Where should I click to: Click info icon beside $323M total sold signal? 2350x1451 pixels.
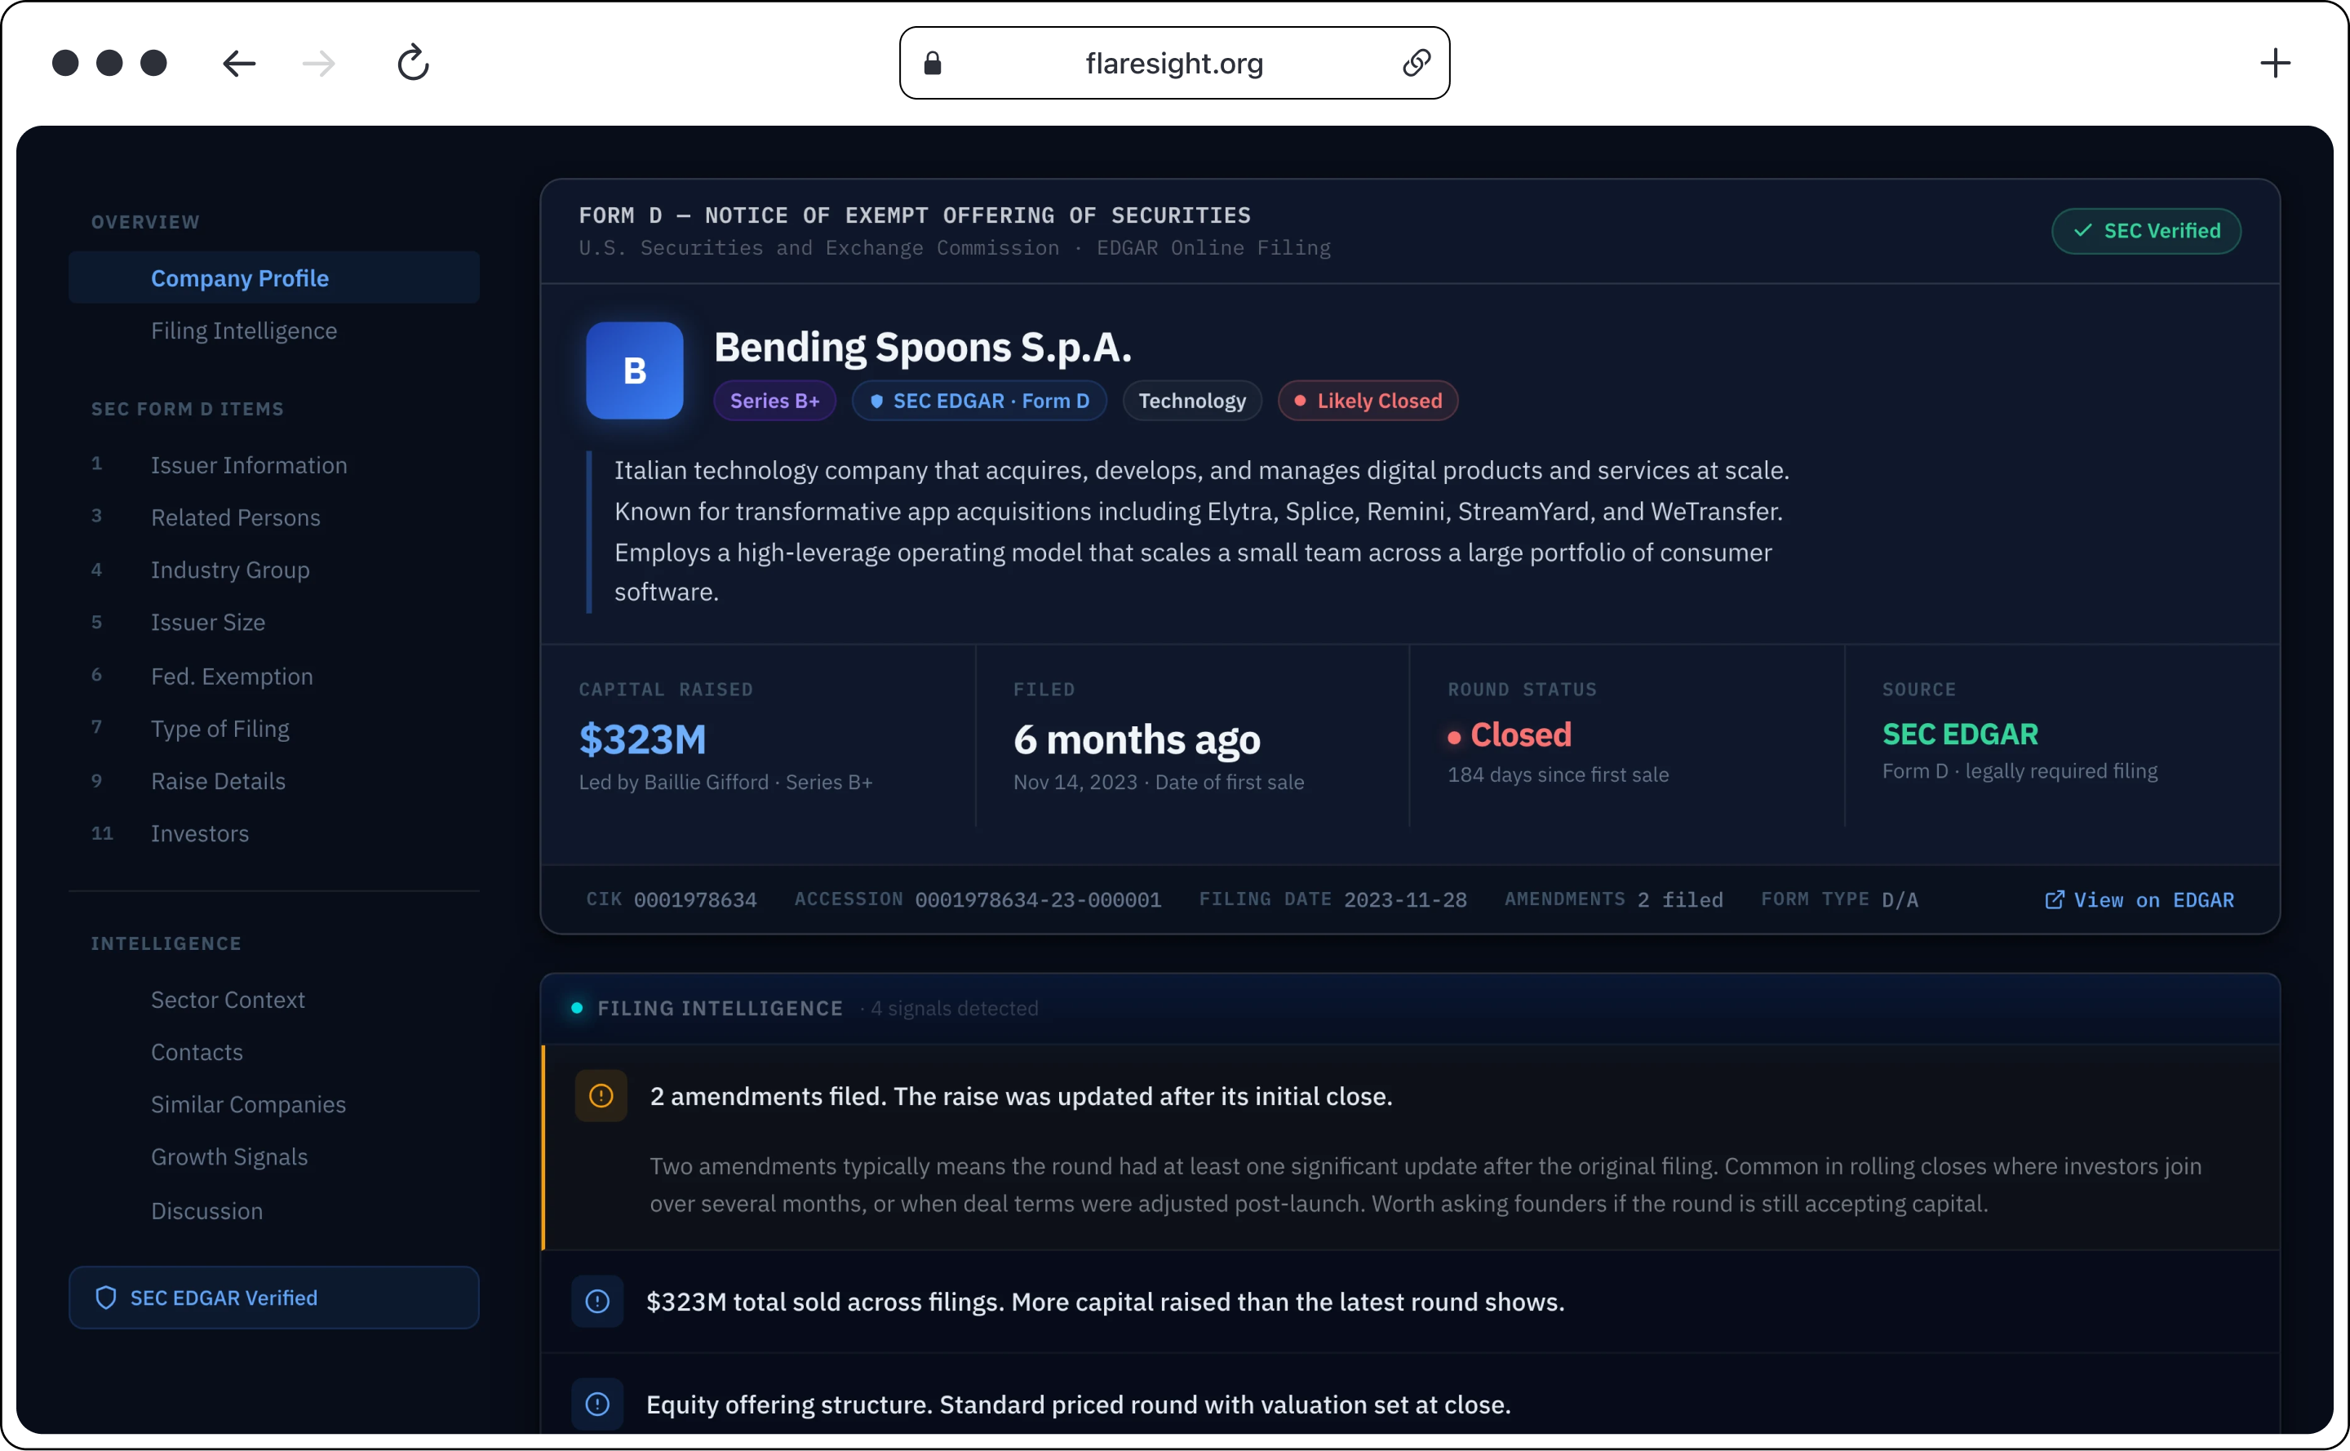596,1302
